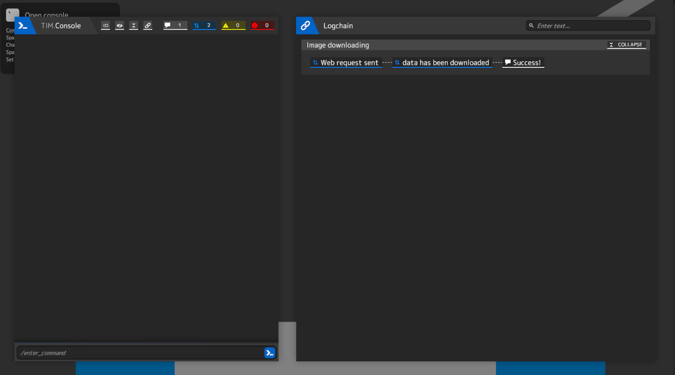Click the TIM.Console prompt logo icon
675x375 pixels.
pyautogui.click(x=23, y=26)
